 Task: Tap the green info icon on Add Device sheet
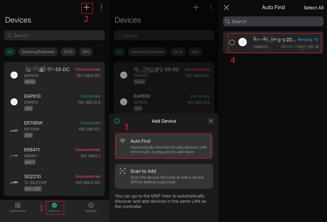pyautogui.click(x=117, y=121)
